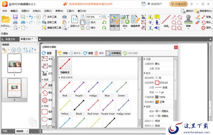Open the zoom percentage 107.6% dropdown
Screen dimensions: 213x135
coord(100,17)
